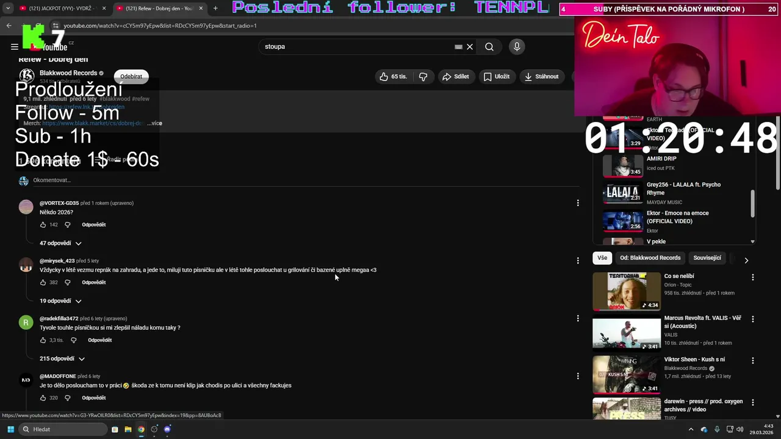Screen dimensions: 781x439
Task: Select the Vše filter chip
Action: (x=602, y=258)
